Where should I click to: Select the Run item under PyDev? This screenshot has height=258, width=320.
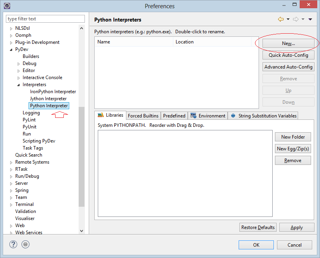coord(27,134)
